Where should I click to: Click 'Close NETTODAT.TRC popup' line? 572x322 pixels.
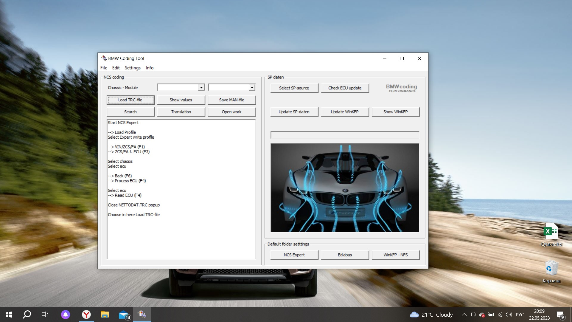click(134, 205)
